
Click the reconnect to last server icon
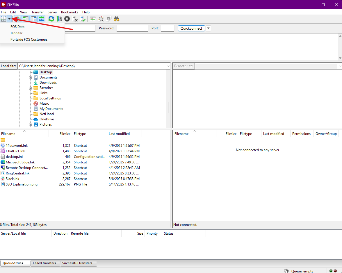83,19
